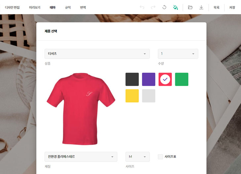Click the 저장 button
The height and width of the screenshot is (174, 241).
coord(232,7)
